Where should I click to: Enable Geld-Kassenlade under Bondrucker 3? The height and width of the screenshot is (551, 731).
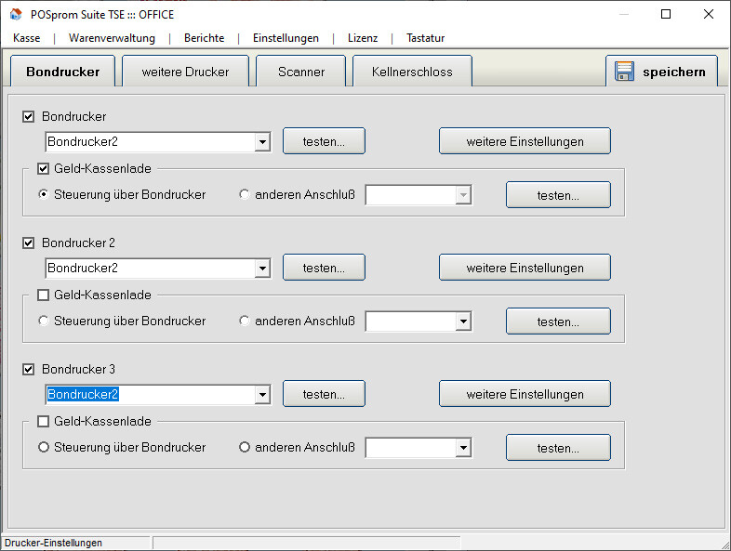coord(44,422)
